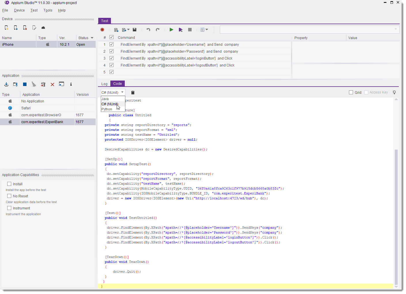Click the install application download icon
Viewport: 406px width, 294px height.
coord(6,84)
